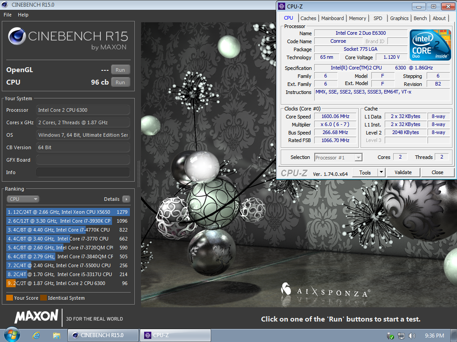This screenshot has height=342, width=457.
Task: Click the empty Info field
Action: point(83,172)
